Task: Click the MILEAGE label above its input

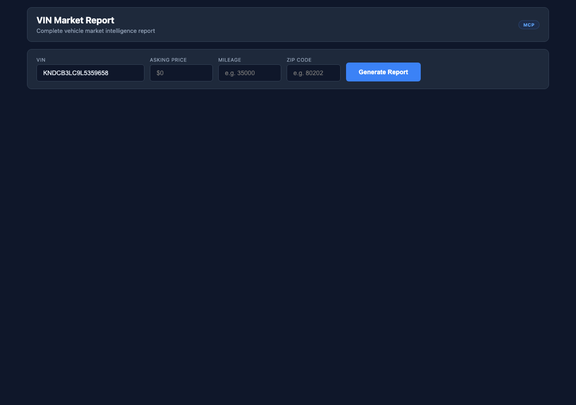Action: 229,59
